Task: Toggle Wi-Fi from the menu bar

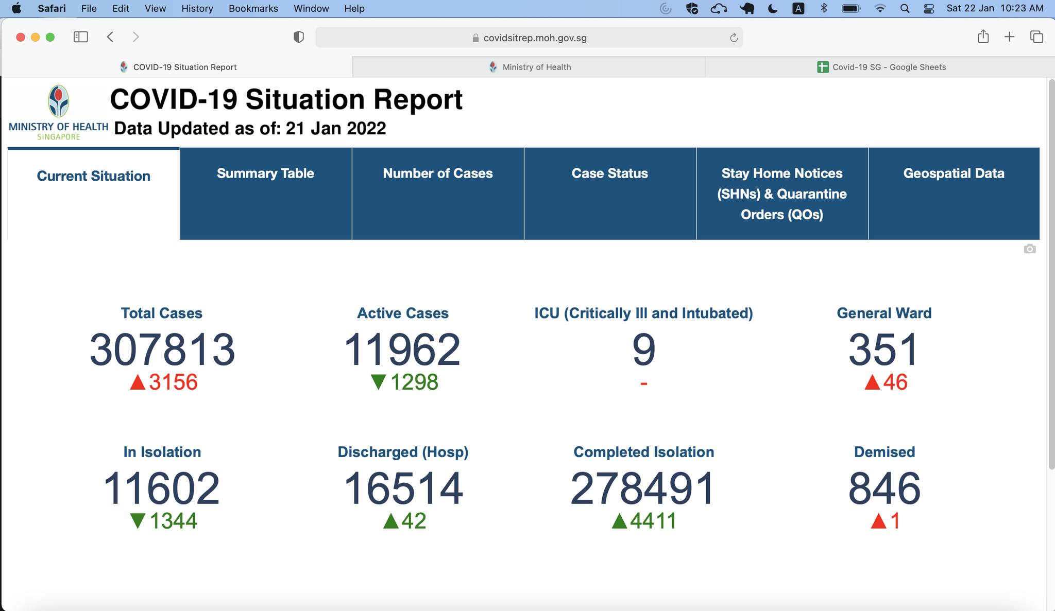Action: click(x=879, y=8)
